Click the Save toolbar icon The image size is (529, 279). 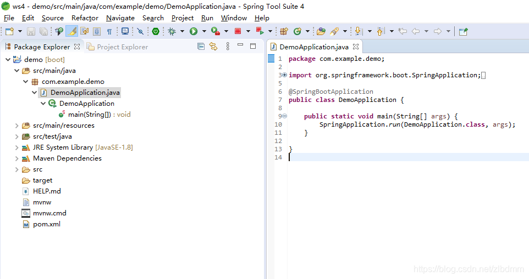31,31
